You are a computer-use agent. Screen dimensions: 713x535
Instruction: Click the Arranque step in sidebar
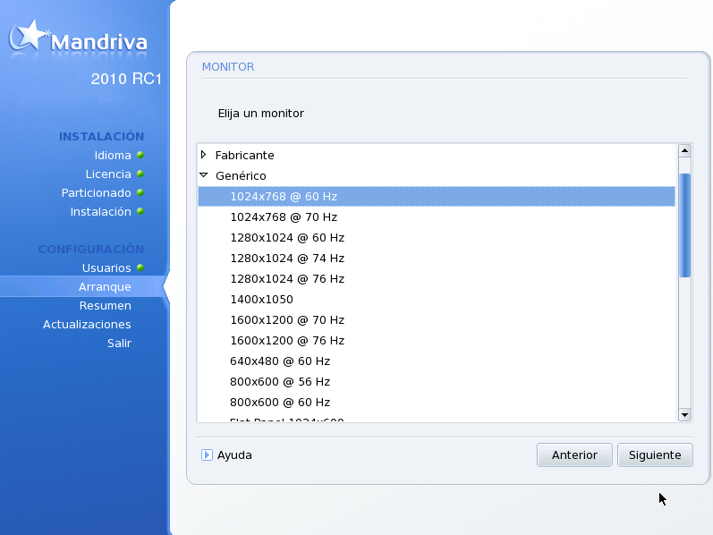point(105,286)
